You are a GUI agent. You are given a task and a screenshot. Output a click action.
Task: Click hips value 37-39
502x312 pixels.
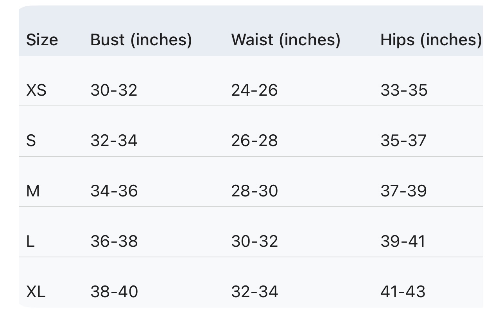tap(403, 191)
